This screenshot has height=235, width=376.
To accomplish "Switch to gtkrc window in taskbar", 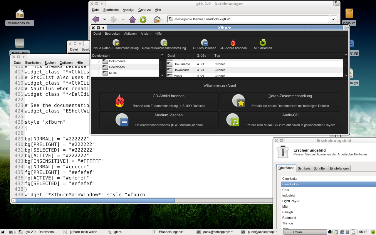I will 118,232.
